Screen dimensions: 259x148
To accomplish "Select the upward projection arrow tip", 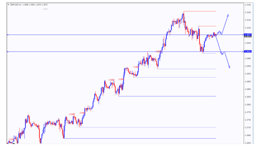I will tap(228, 15).
